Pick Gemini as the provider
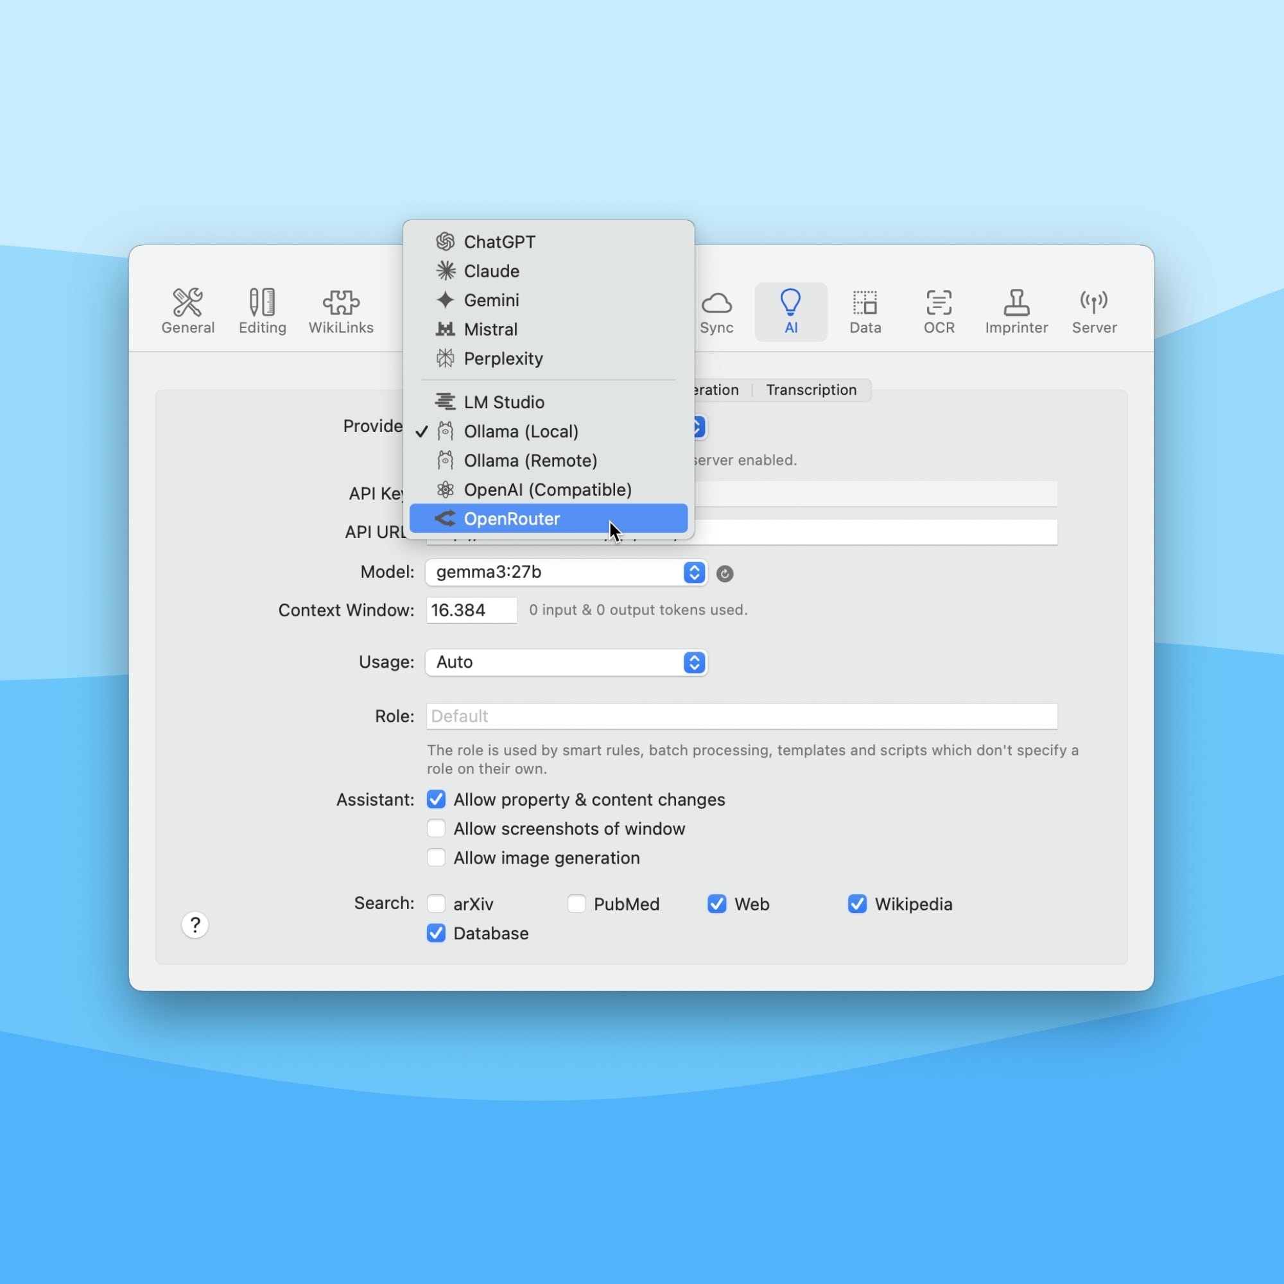 [548, 300]
